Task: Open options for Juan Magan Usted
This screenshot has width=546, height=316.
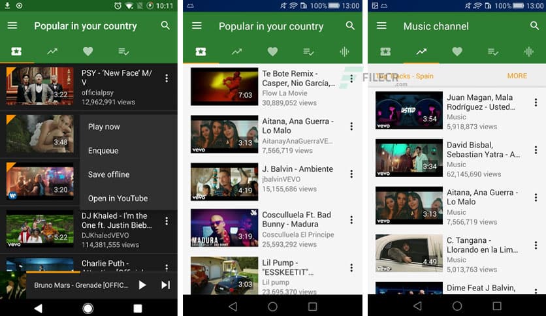Action: tap(536, 103)
